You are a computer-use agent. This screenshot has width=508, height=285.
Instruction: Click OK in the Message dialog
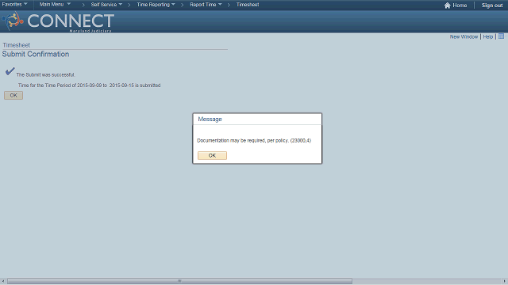pyautogui.click(x=212, y=155)
